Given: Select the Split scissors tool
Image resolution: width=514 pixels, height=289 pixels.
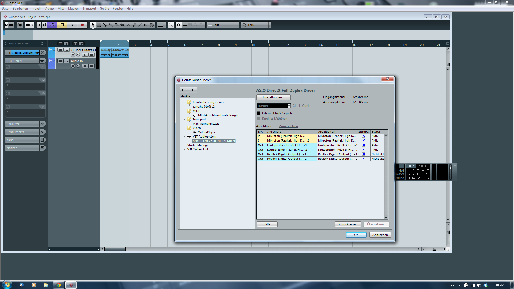Looking at the screenshot, I should coord(105,25).
